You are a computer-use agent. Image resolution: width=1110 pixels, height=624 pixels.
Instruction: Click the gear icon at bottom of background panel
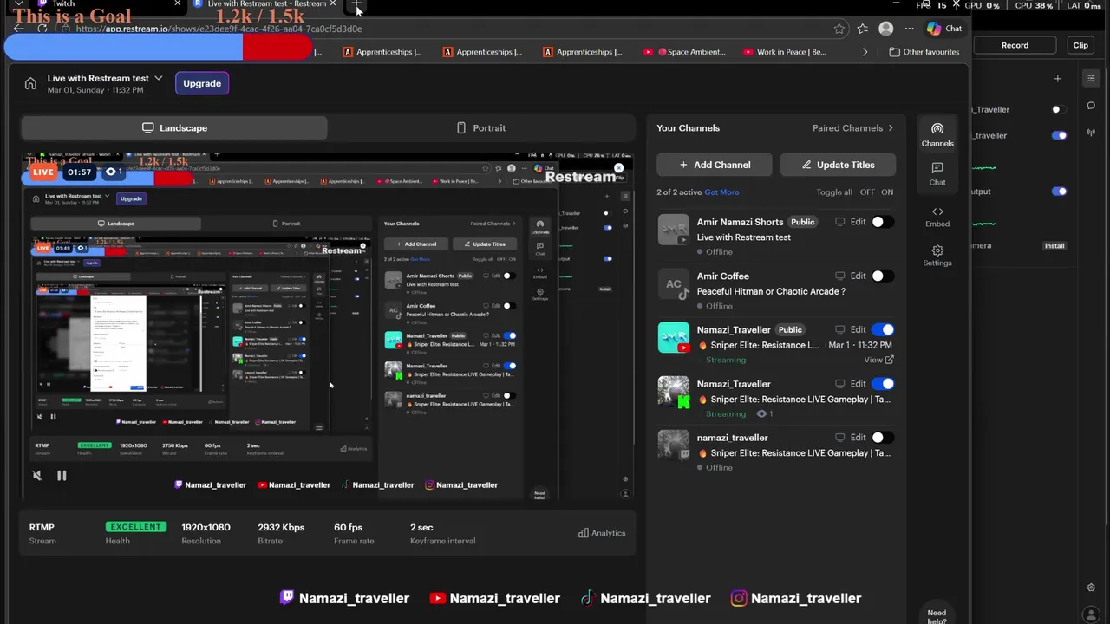[x=1091, y=588]
